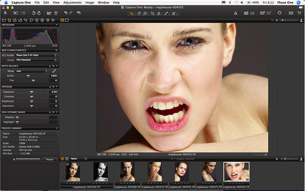Click the trash delete icon in toolbar
305x191 pixels.
pos(56,13)
